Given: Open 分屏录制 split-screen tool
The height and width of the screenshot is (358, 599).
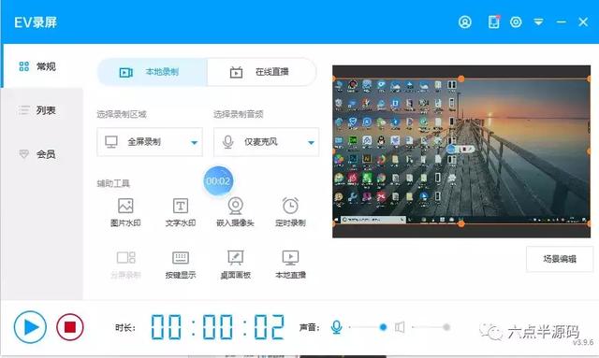Looking at the screenshot, I should pos(125,265).
